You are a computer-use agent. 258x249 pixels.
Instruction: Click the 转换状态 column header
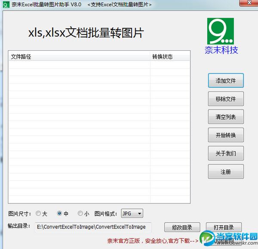click(170, 57)
